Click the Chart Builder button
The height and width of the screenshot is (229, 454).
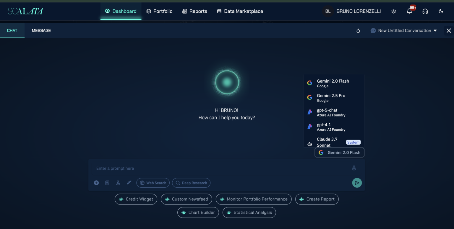pyautogui.click(x=198, y=212)
